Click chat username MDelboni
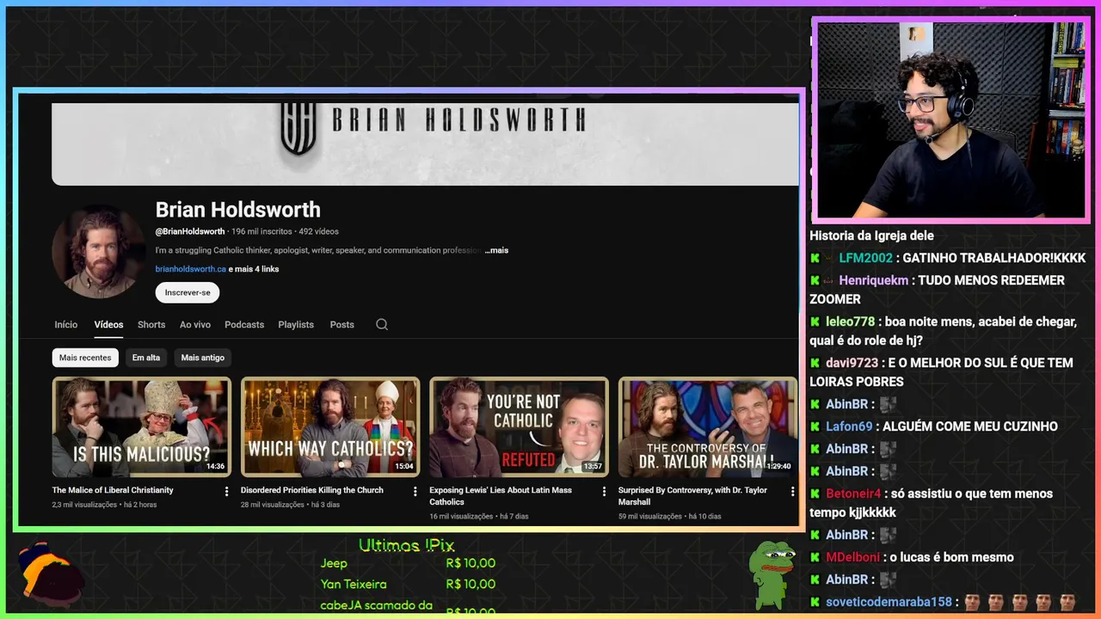The image size is (1101, 619). pyautogui.click(x=854, y=557)
